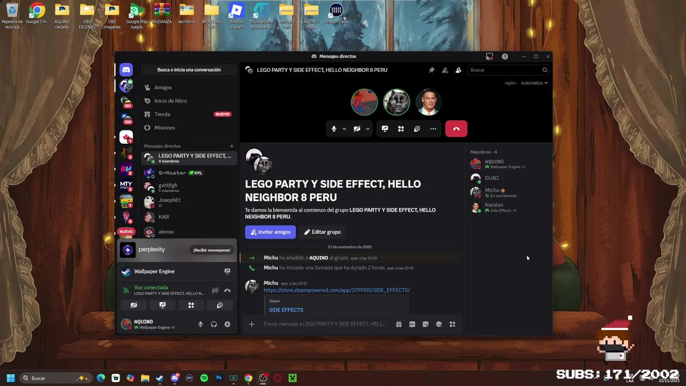Image resolution: width=686 pixels, height=386 pixels.
Task: Toggle camera in the bottom voice panel
Action: coord(134,305)
